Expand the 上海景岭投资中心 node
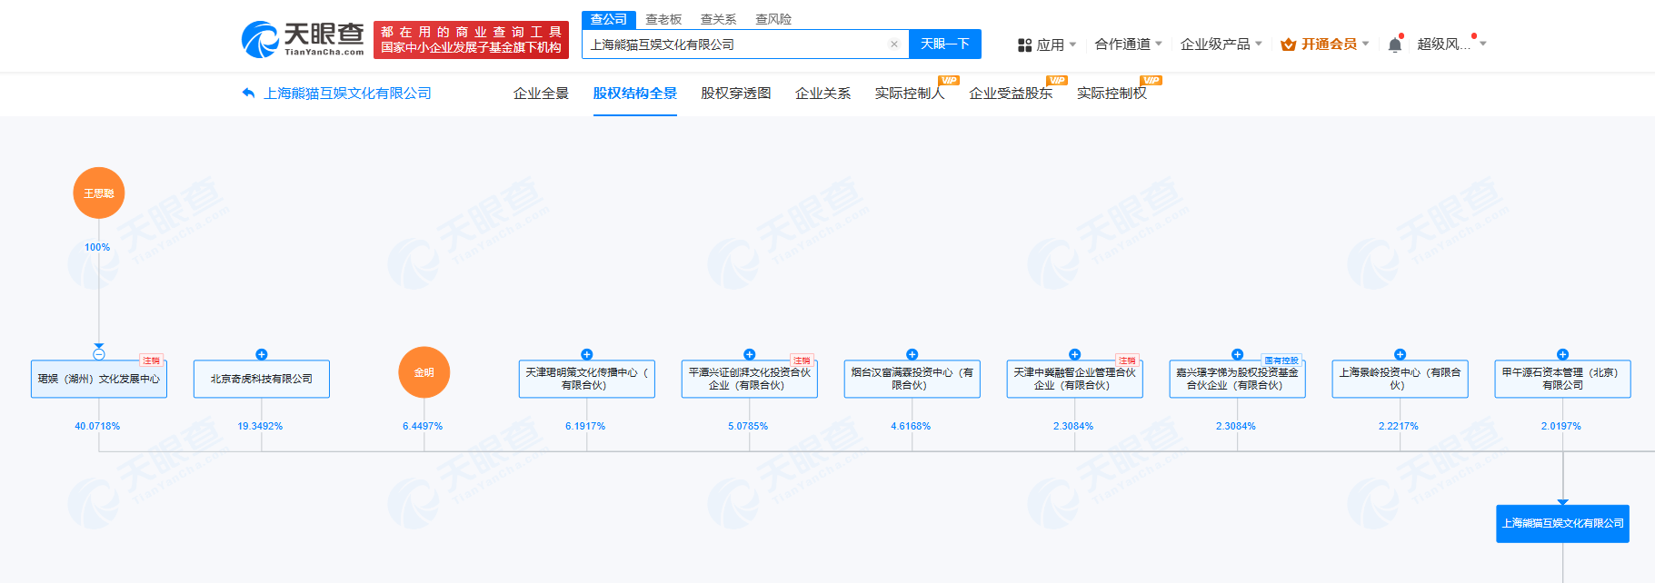The image size is (1655, 583). pyautogui.click(x=1401, y=354)
